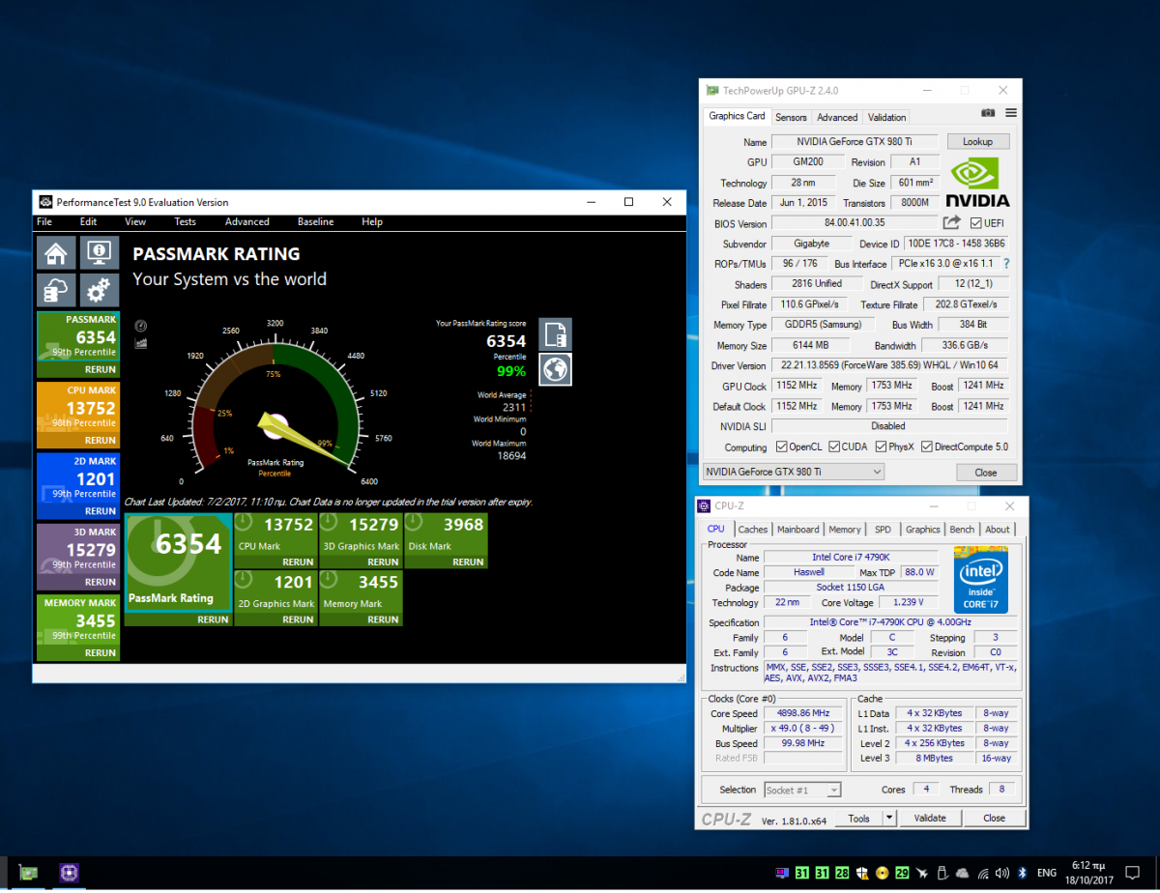Open the CPU-Z Tools dropdown arrow

tap(889, 818)
